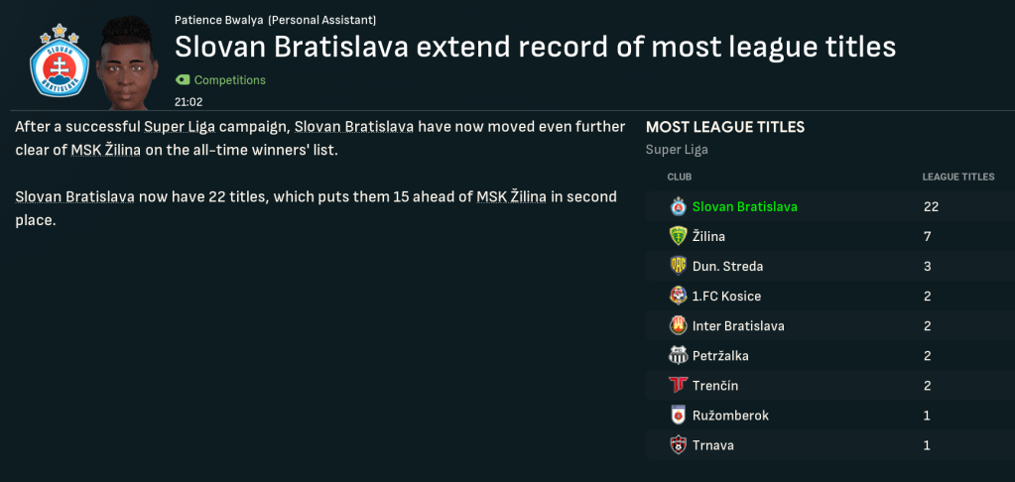Viewport: 1015px width, 482px height.
Task: Click the Ružomberok club badge
Action: (679, 416)
